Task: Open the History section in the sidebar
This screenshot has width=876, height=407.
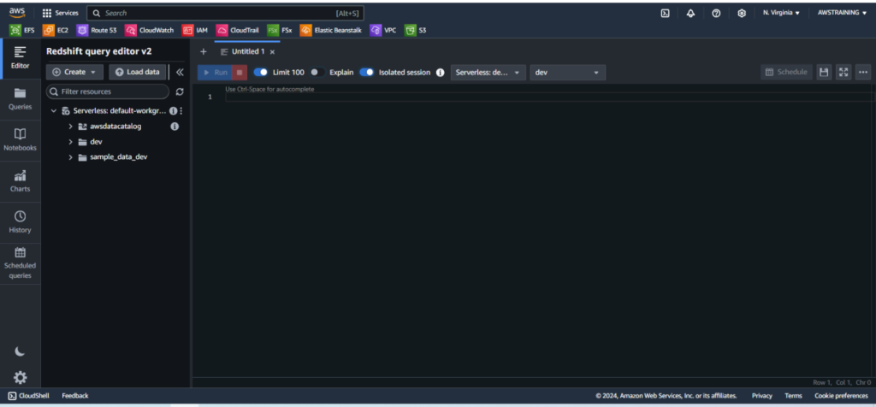Action: 21,221
